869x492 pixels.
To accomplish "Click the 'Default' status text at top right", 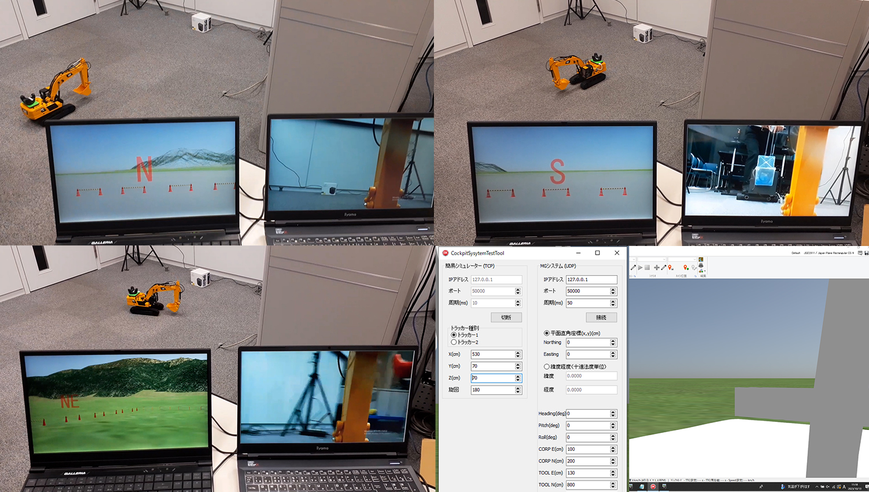I will coord(795,253).
